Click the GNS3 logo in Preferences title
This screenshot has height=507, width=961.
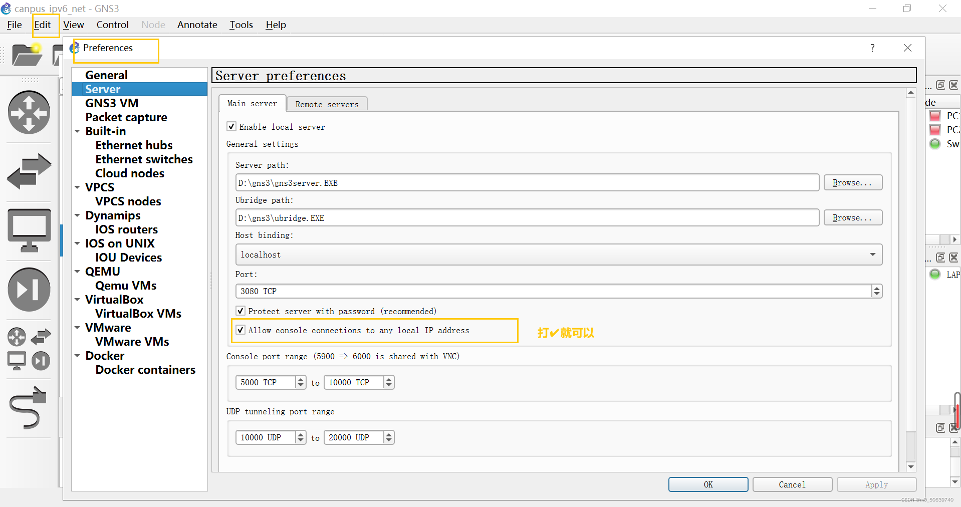[x=75, y=48]
